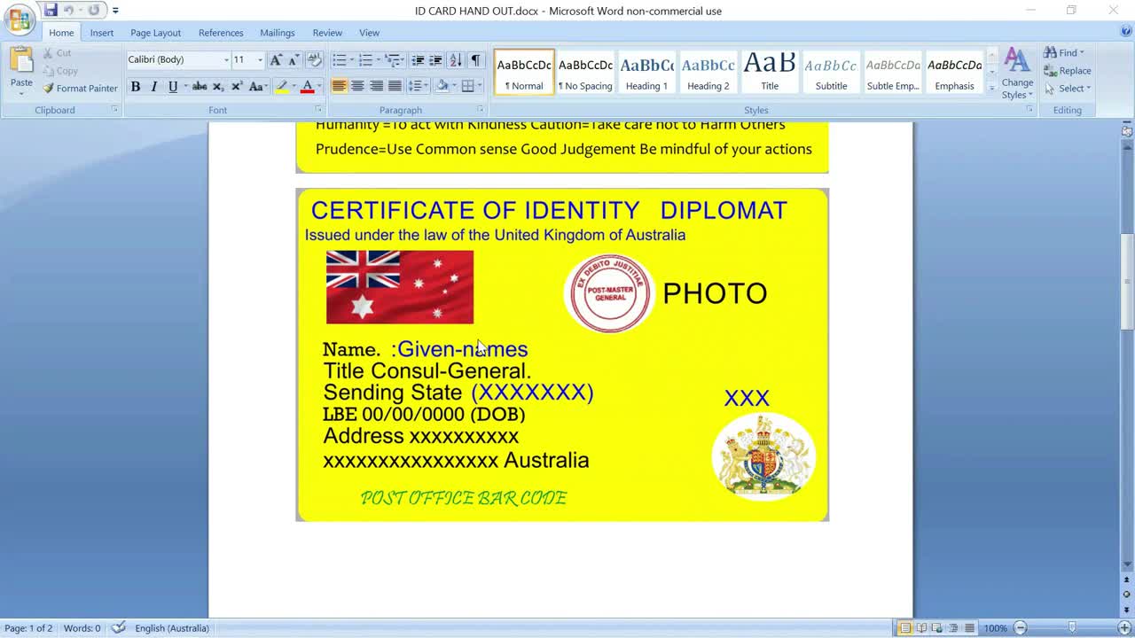Open the View tab

coord(369,33)
